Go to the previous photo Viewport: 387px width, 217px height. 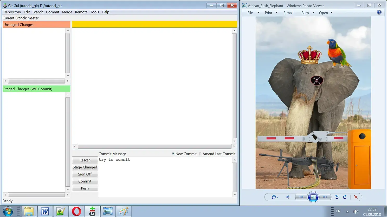click(x=301, y=197)
